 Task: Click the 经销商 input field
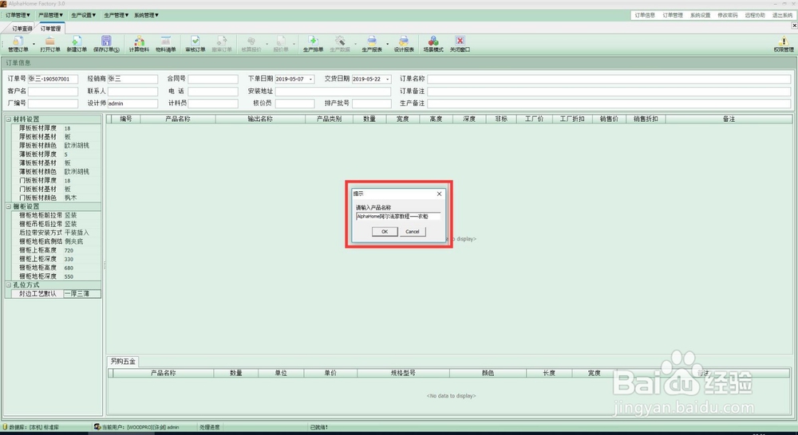pos(132,80)
